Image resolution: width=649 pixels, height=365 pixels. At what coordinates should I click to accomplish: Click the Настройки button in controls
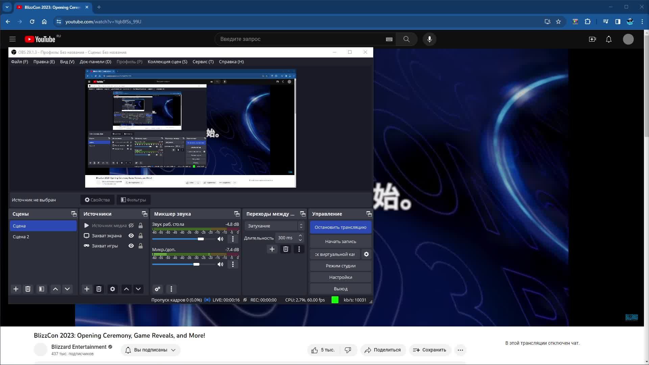point(340,277)
